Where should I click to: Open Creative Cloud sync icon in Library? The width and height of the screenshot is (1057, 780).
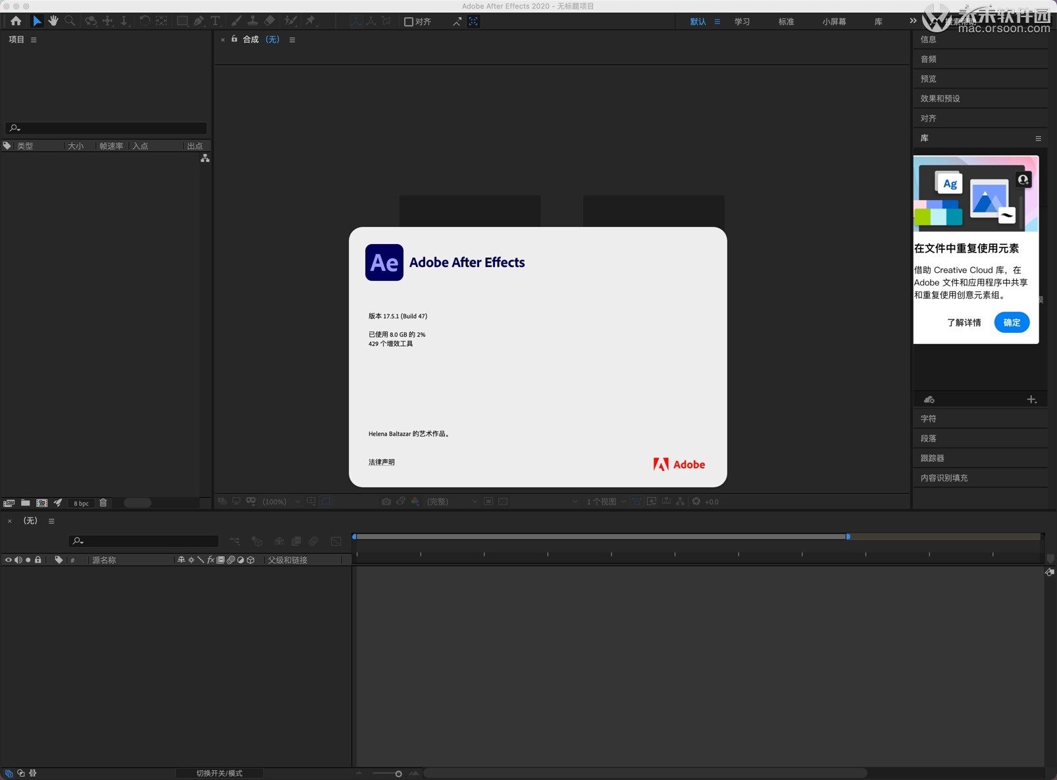pyautogui.click(x=929, y=399)
